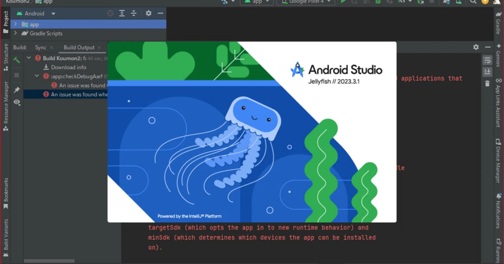Image resolution: width=504 pixels, height=264 pixels.
Task: Toggle the Bookmarks tool window
Action: click(x=6, y=193)
